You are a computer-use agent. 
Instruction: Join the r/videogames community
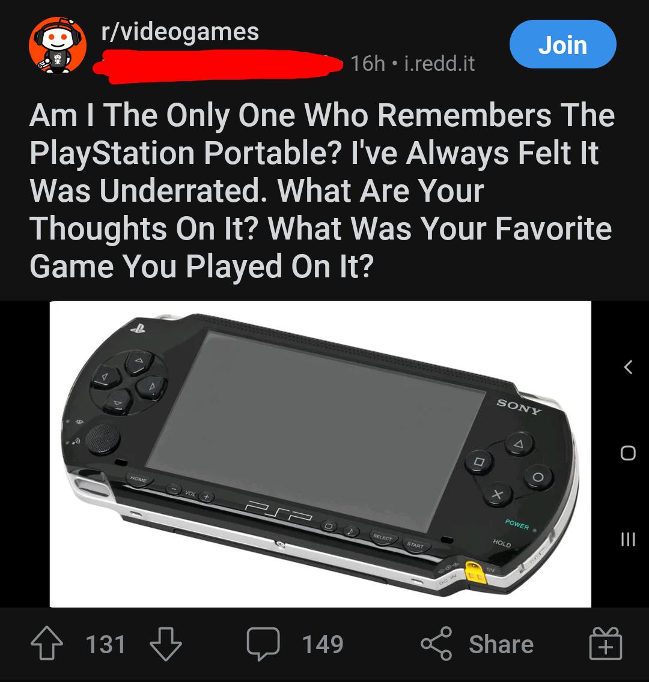click(563, 44)
